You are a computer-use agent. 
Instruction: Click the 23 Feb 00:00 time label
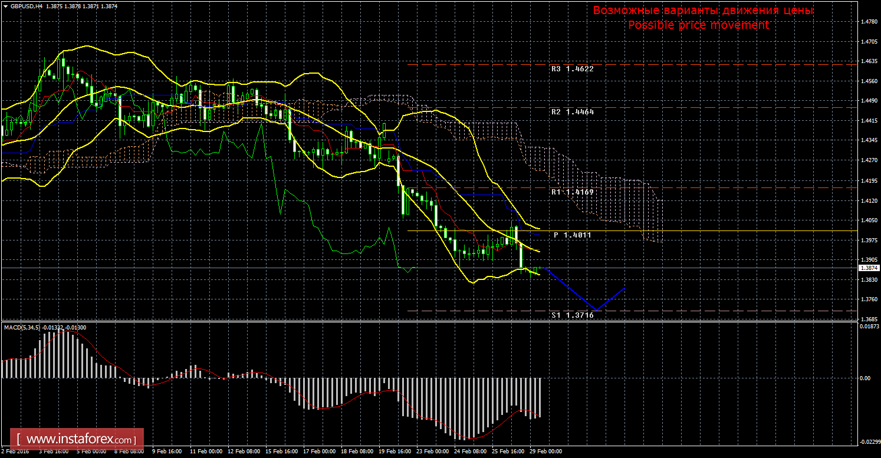[432, 452]
